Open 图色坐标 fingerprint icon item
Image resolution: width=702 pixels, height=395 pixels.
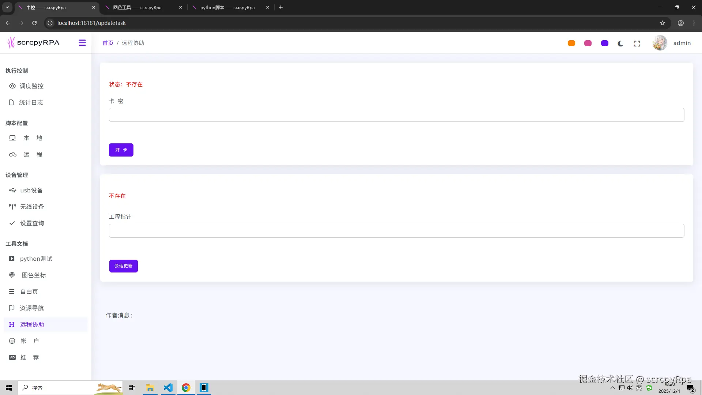click(x=33, y=275)
